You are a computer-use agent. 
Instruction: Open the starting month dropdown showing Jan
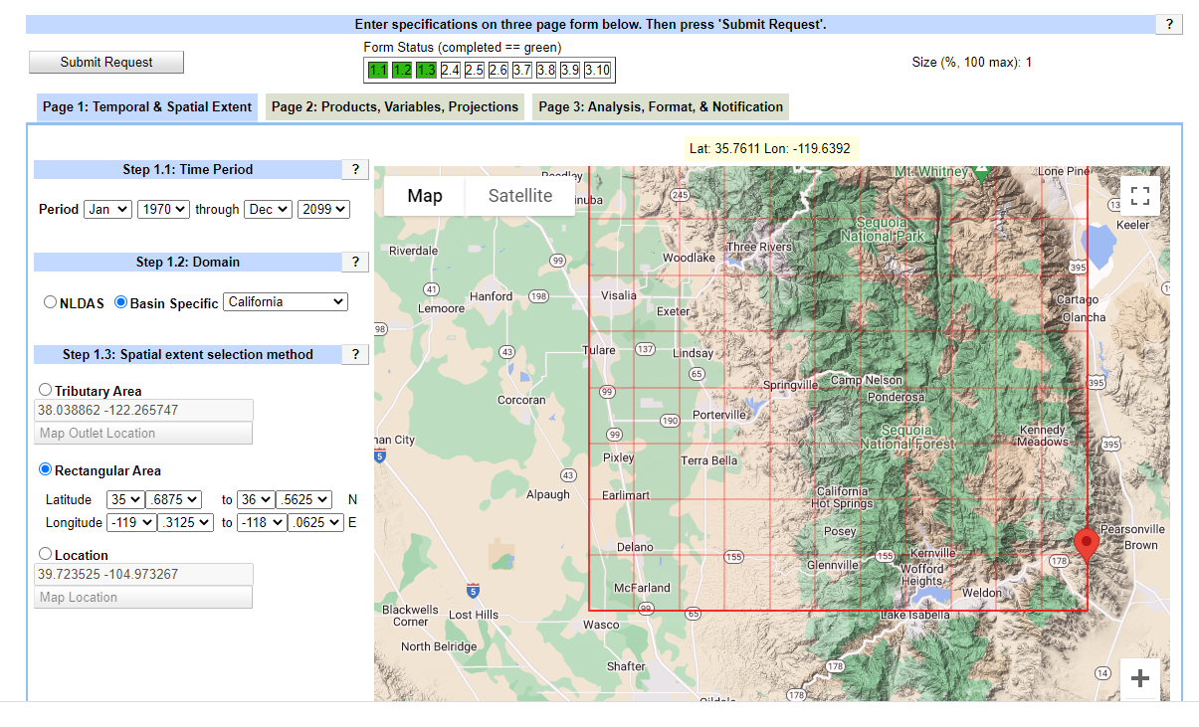point(107,209)
